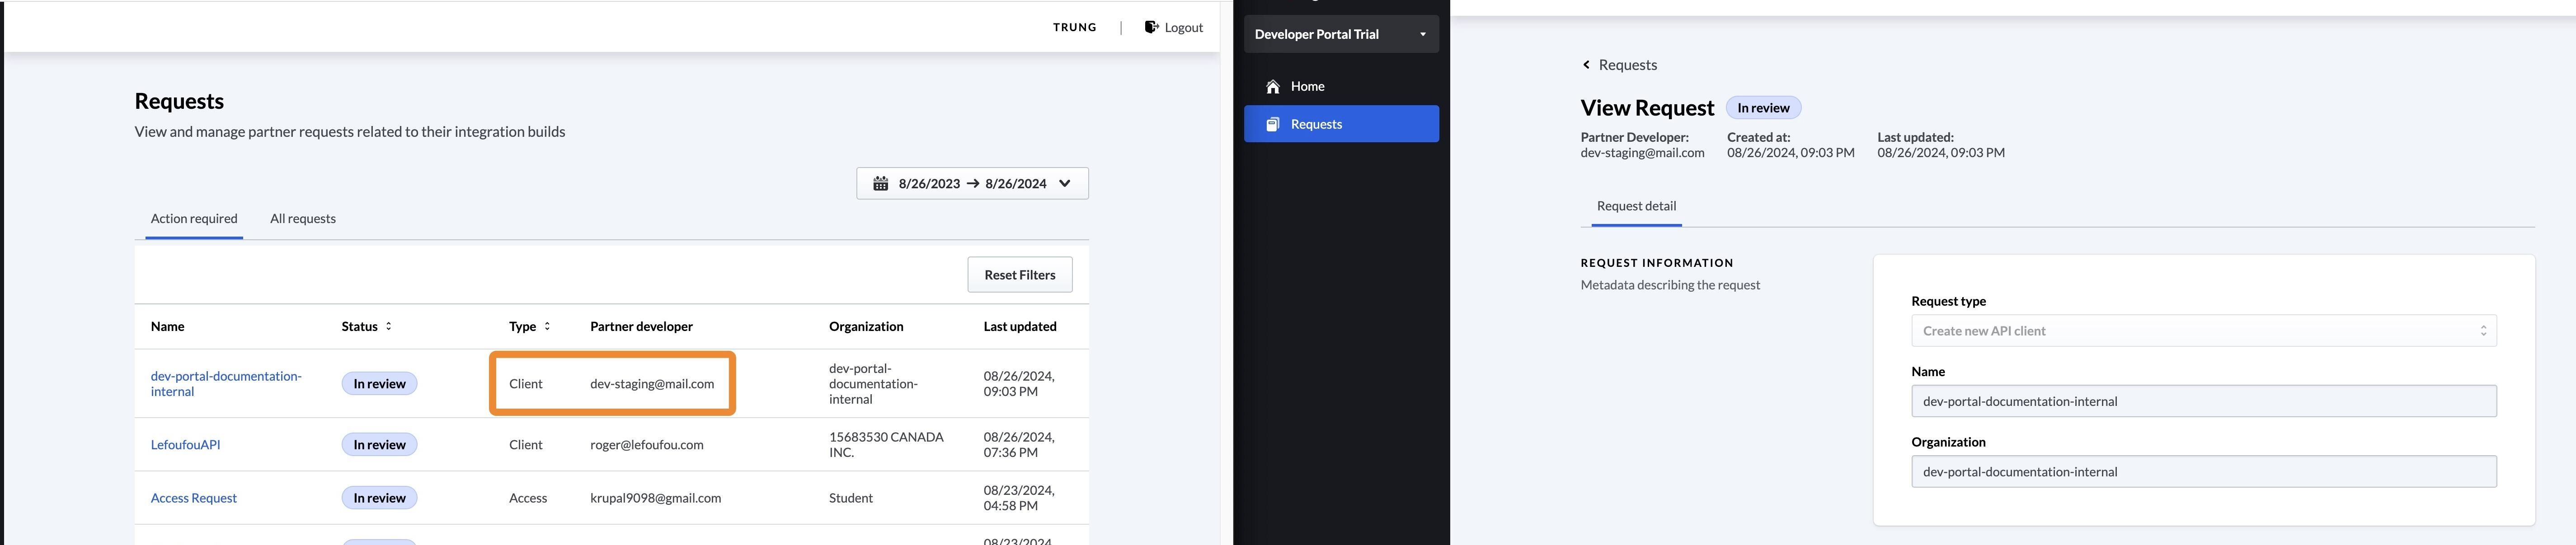Switch to the All requests tab

pos(303,219)
